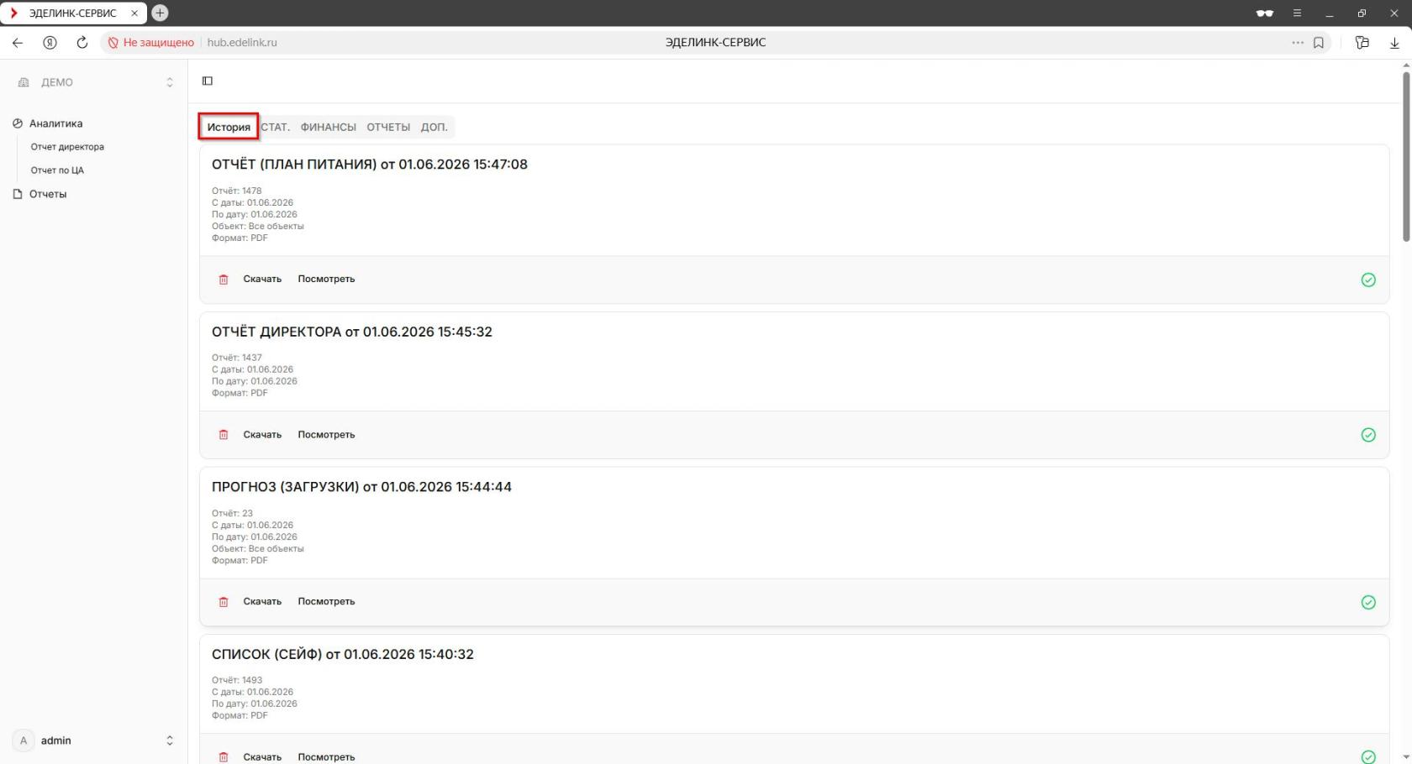Switch to the История tab

tap(229, 127)
